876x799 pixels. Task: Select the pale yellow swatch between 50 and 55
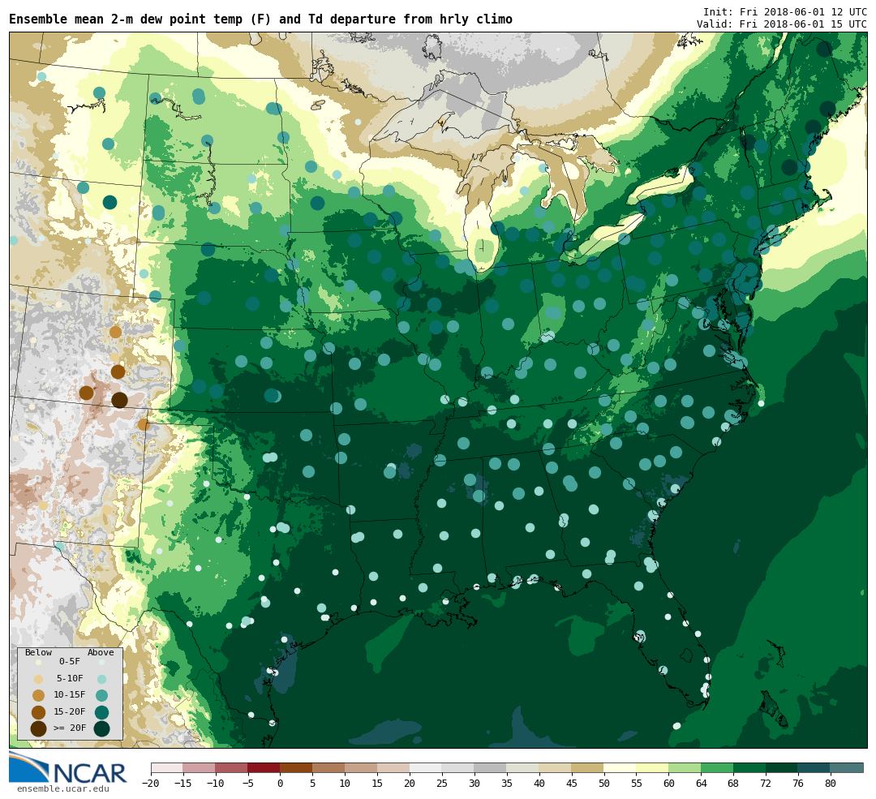620,767
